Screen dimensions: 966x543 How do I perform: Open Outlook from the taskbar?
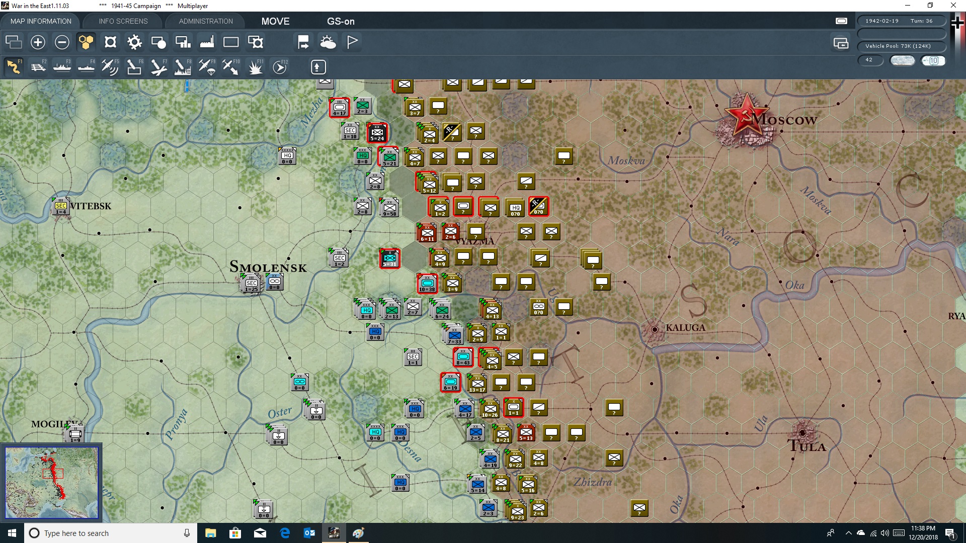[309, 533]
